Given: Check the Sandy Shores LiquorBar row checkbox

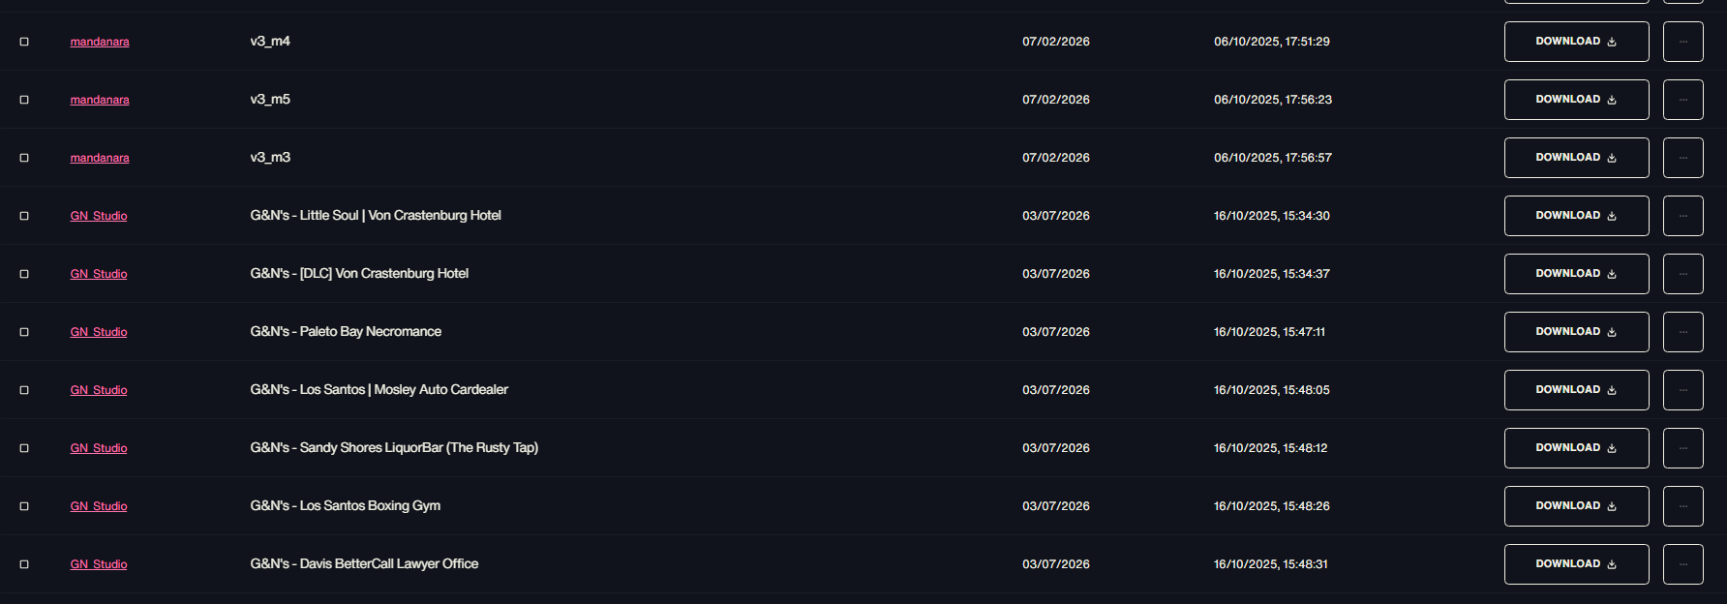Looking at the screenshot, I should [x=24, y=448].
